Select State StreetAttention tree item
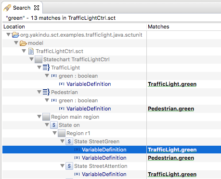 [x=101, y=166]
